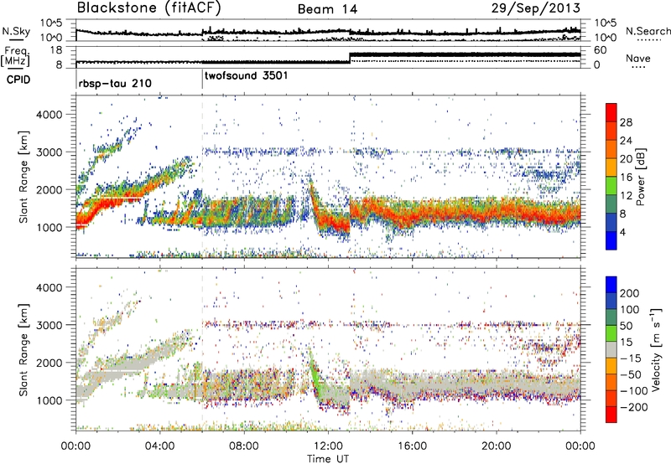Screen dimensions: 671x464
Task: Click the 'Nave' legend label
Action: pos(638,59)
